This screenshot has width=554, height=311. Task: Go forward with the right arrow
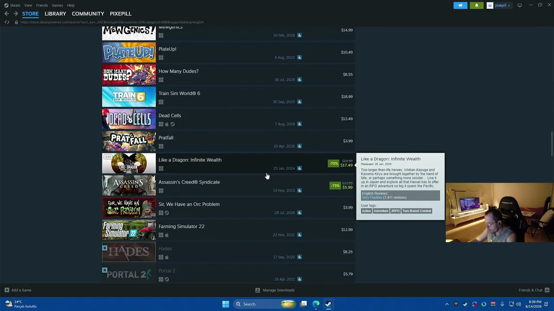click(16, 14)
